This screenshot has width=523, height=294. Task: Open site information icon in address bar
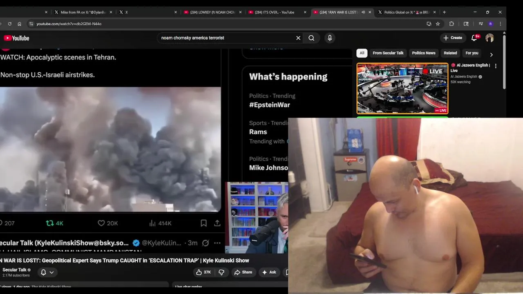tap(31, 24)
